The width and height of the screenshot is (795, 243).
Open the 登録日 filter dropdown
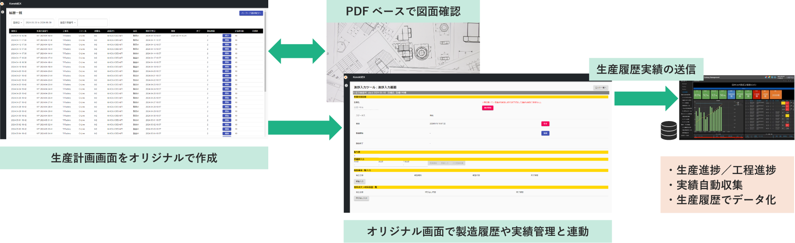click(x=17, y=23)
